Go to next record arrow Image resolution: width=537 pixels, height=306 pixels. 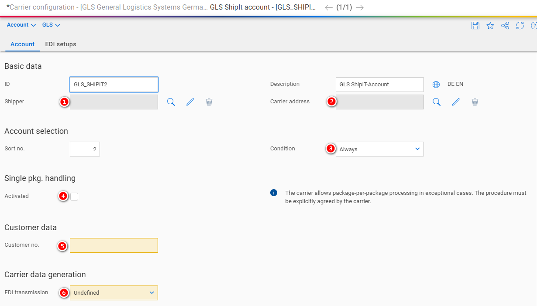(x=360, y=7)
